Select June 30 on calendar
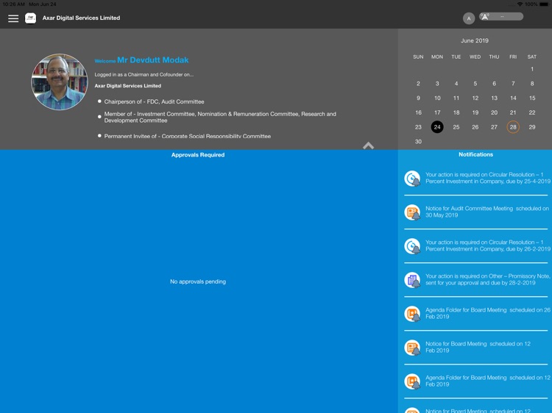The width and height of the screenshot is (552, 413). [x=418, y=141]
